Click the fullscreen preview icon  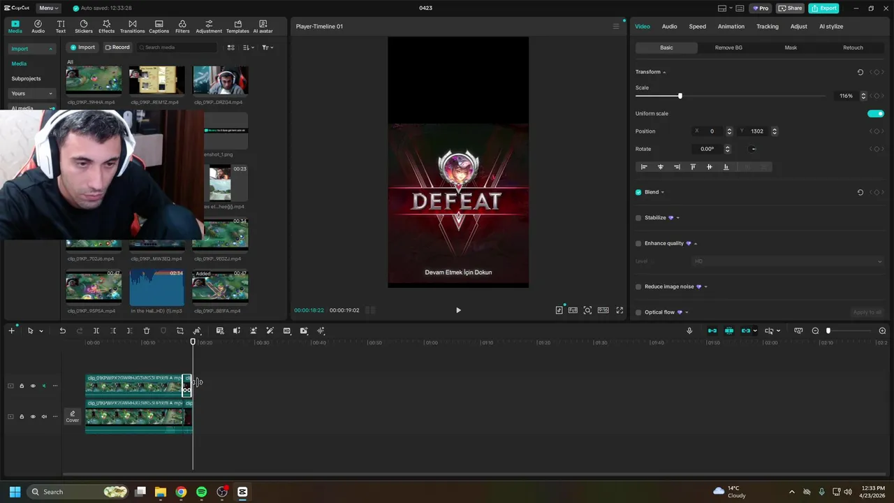pos(620,310)
